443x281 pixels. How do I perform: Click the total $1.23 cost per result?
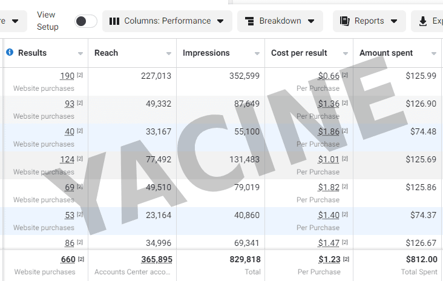(329, 259)
